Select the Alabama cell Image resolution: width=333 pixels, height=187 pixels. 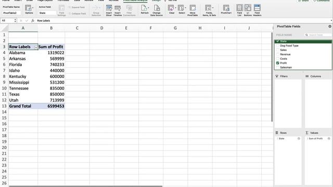click(23, 52)
